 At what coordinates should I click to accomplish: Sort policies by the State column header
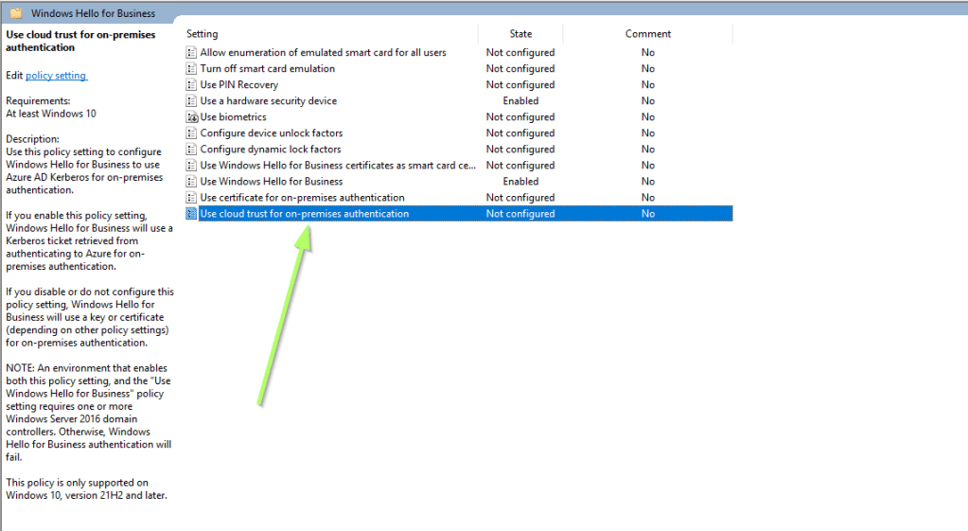520,34
